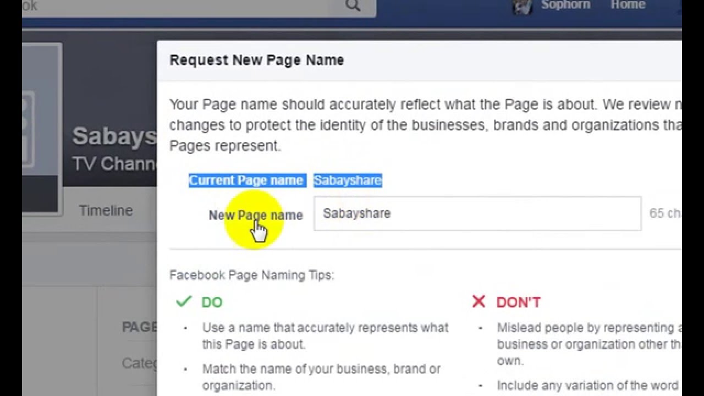Image resolution: width=704 pixels, height=396 pixels.
Task: Click the 'Facebook Page Naming Tips:' text
Action: point(252,275)
